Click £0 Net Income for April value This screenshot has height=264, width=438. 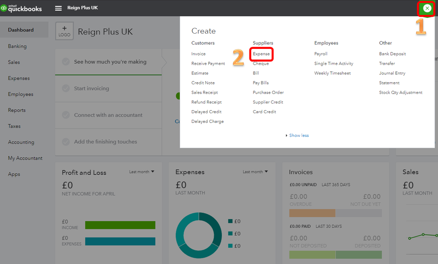point(68,185)
